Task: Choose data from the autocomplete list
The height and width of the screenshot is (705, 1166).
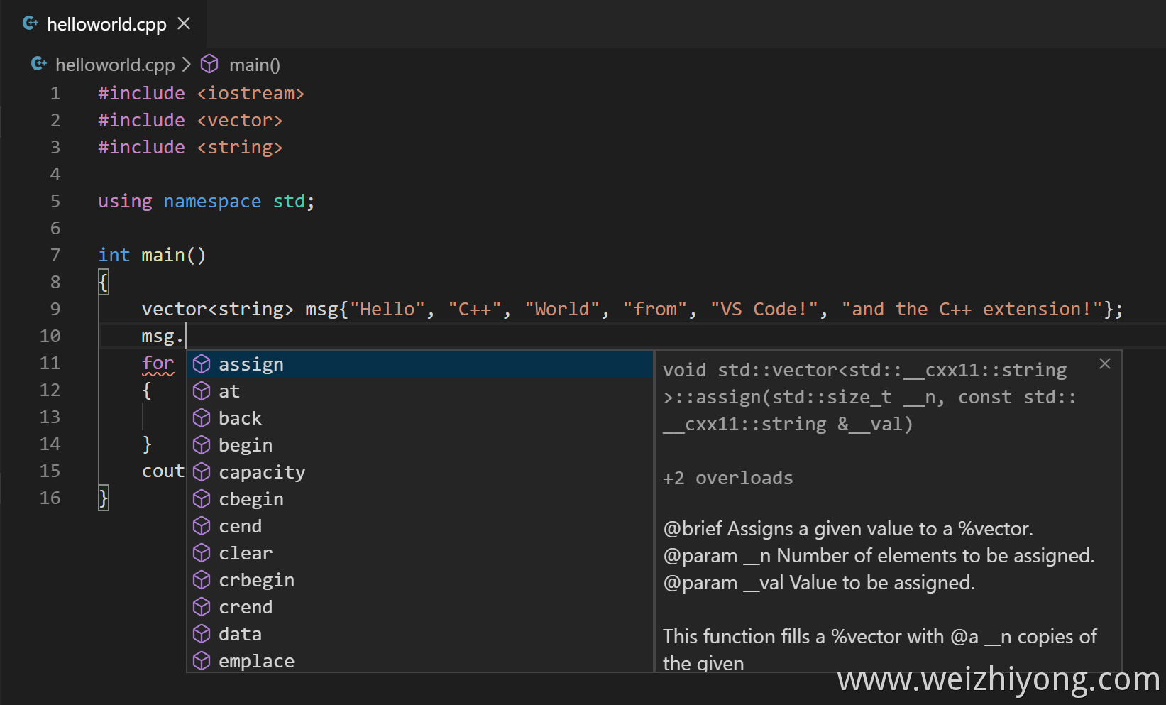Action: click(x=420, y=634)
